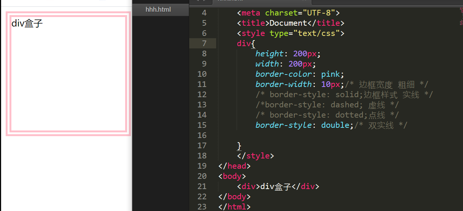Click the comment "双实线"

click(381, 125)
